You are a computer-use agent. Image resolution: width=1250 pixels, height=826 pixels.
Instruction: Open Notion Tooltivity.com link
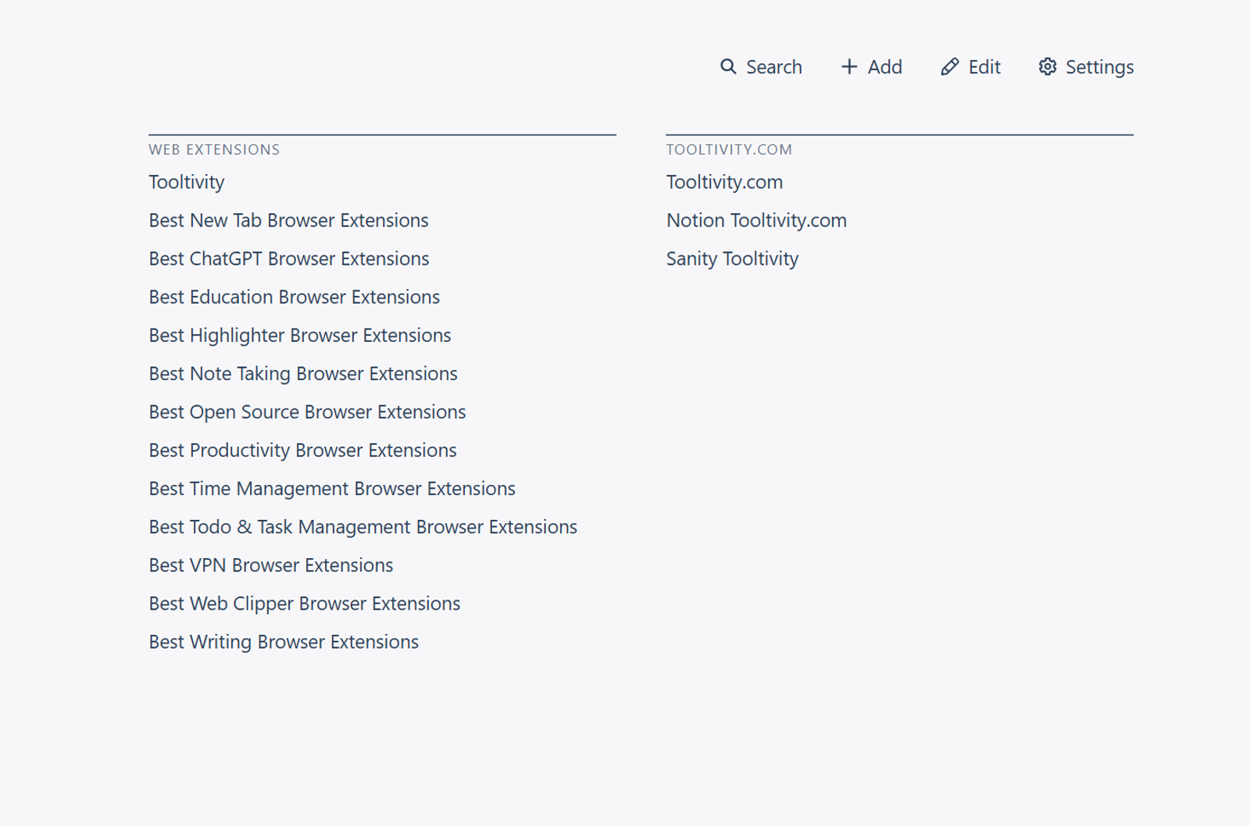(756, 220)
